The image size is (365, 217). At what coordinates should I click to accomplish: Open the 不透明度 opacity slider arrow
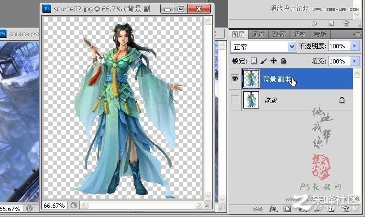(355, 46)
